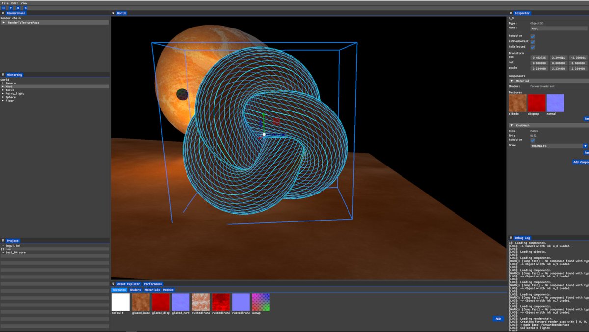Select Torus in the Hierarchy
589x332 pixels.
tap(10, 90)
